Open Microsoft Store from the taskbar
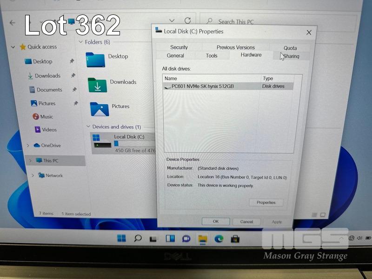 [235, 239]
